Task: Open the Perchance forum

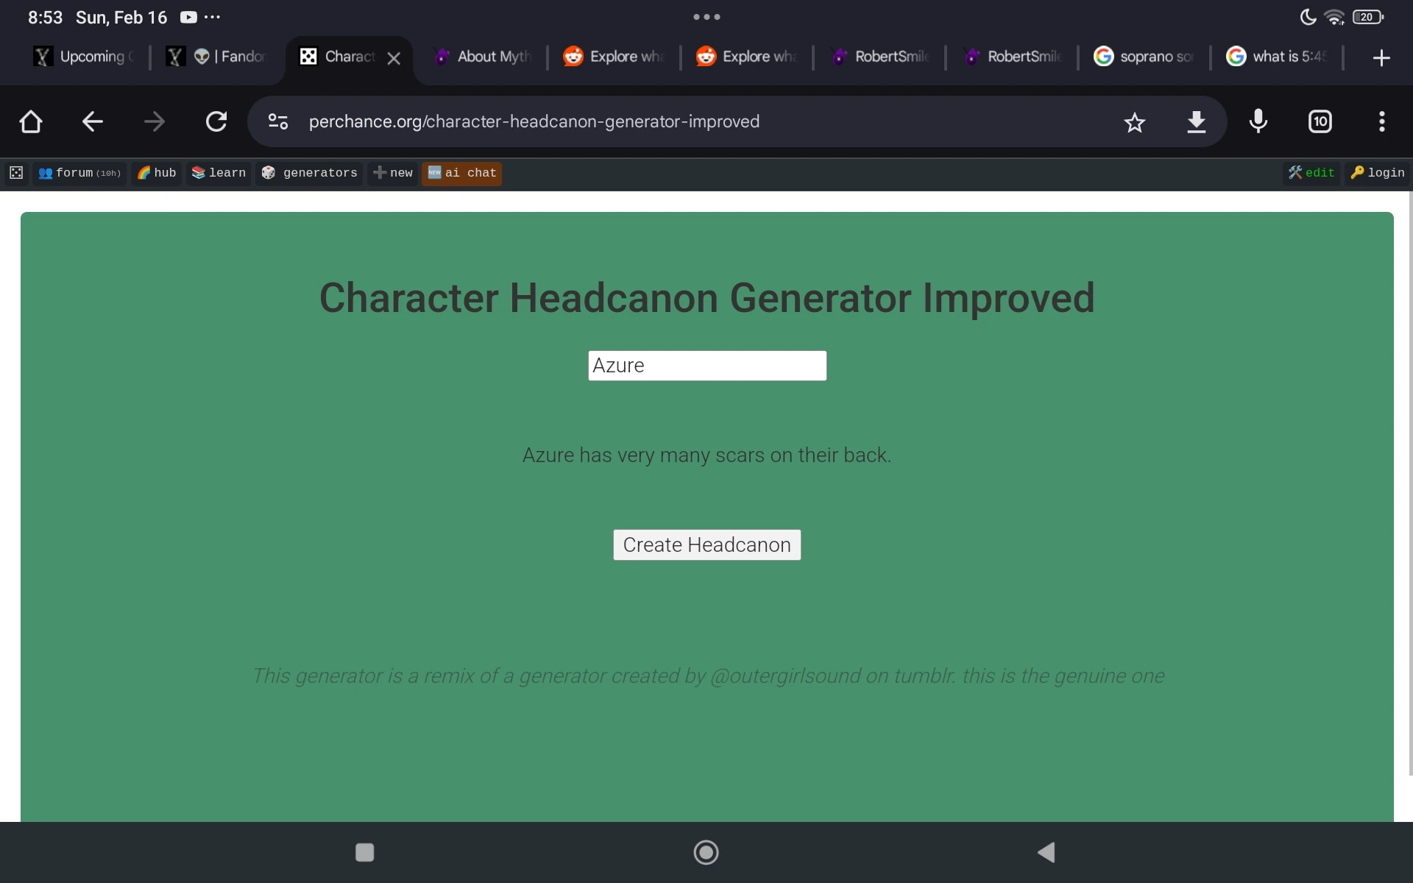Action: (x=79, y=173)
